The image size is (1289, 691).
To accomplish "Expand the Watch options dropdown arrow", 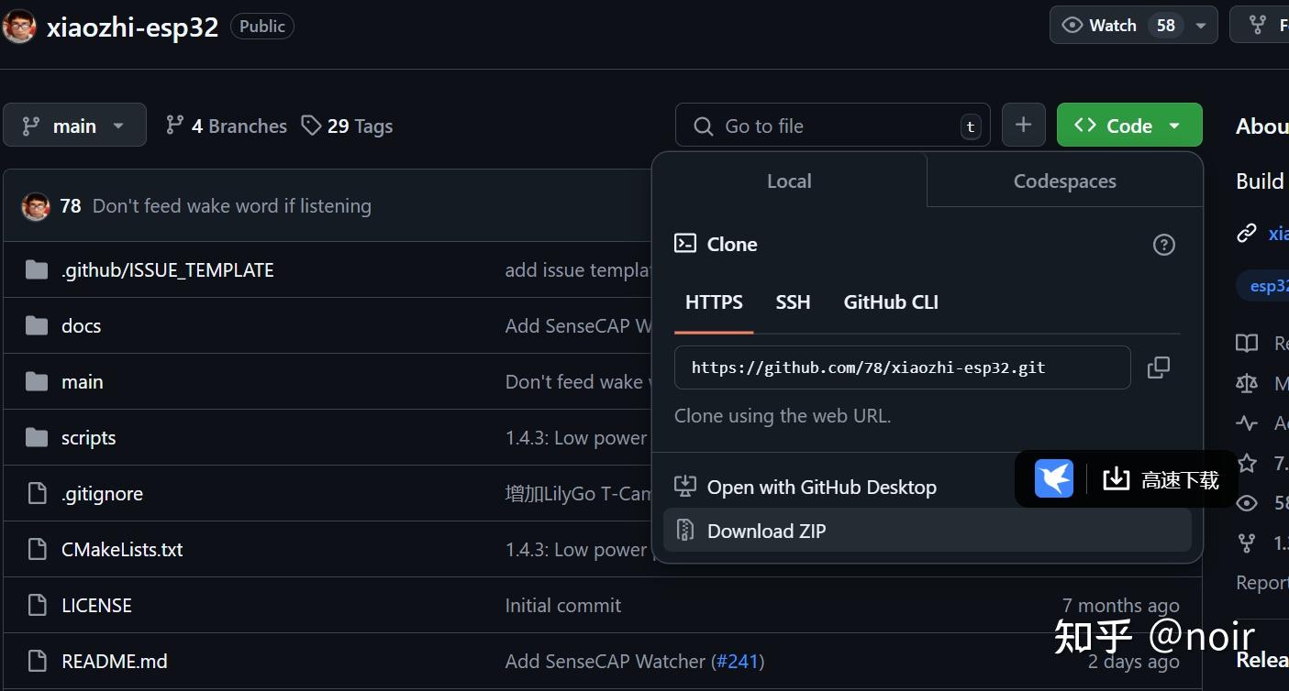I will tap(1200, 26).
